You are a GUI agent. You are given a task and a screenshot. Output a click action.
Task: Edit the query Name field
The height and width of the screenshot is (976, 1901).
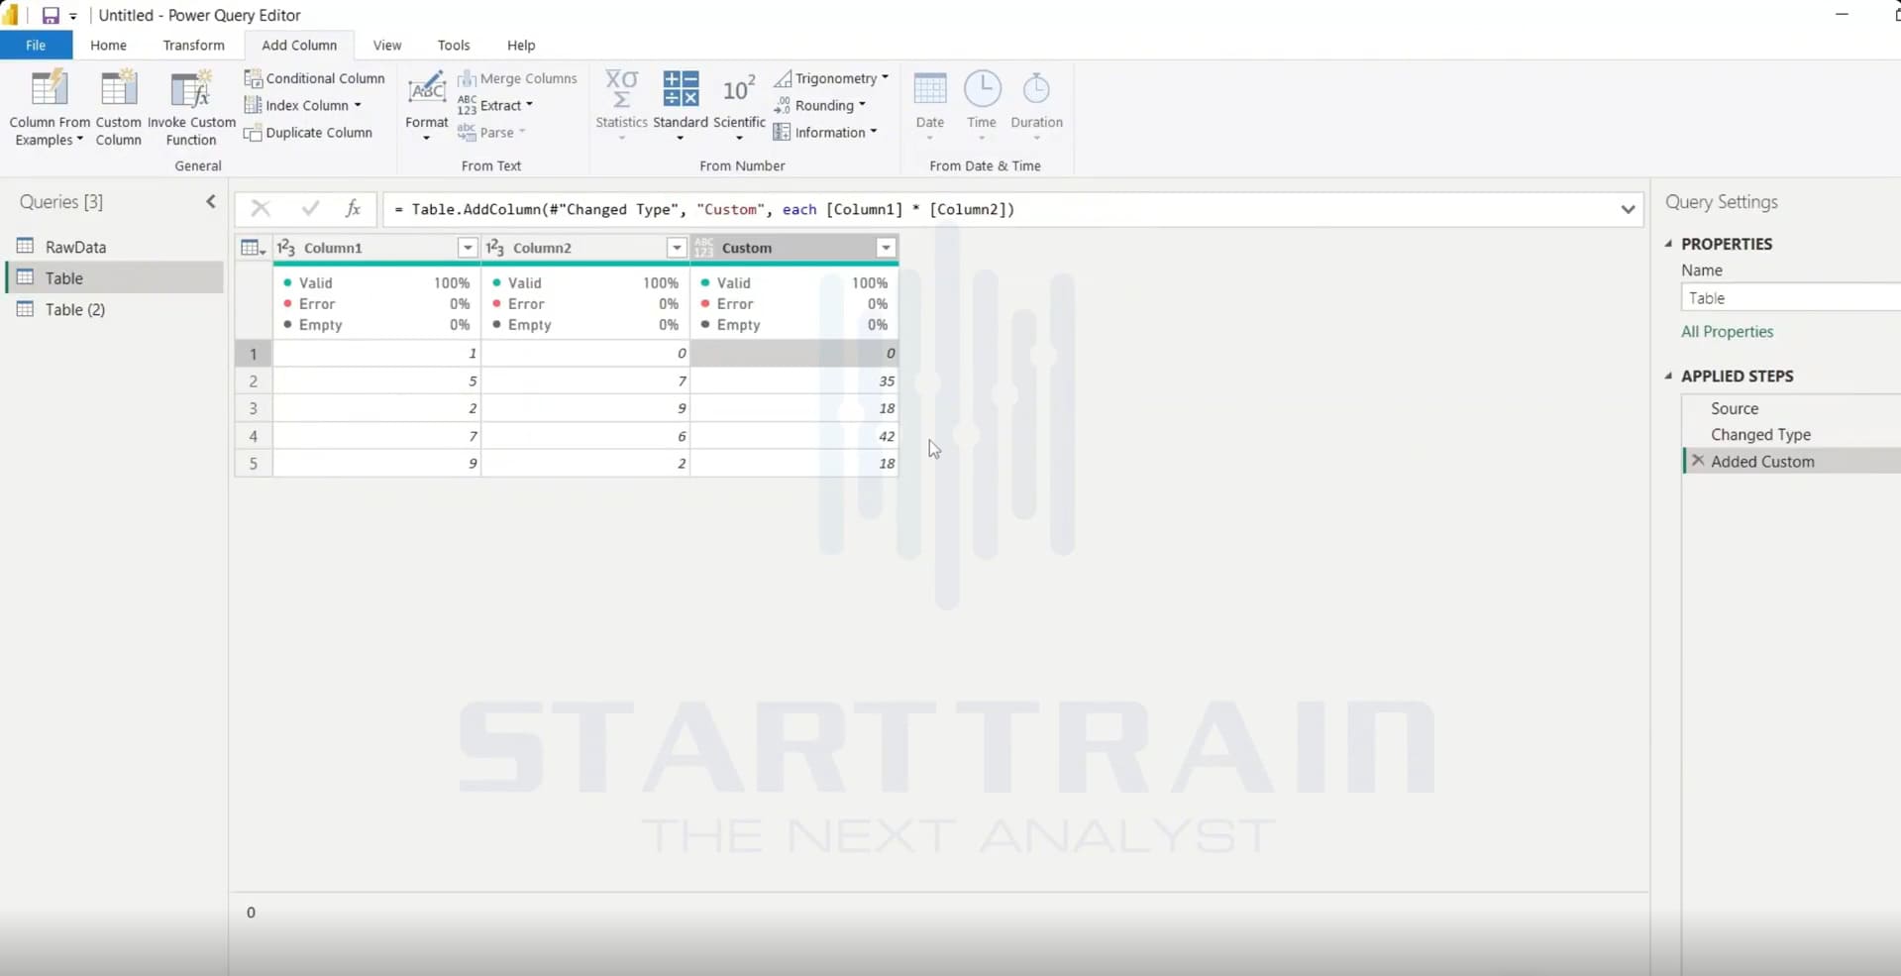click(x=1791, y=297)
